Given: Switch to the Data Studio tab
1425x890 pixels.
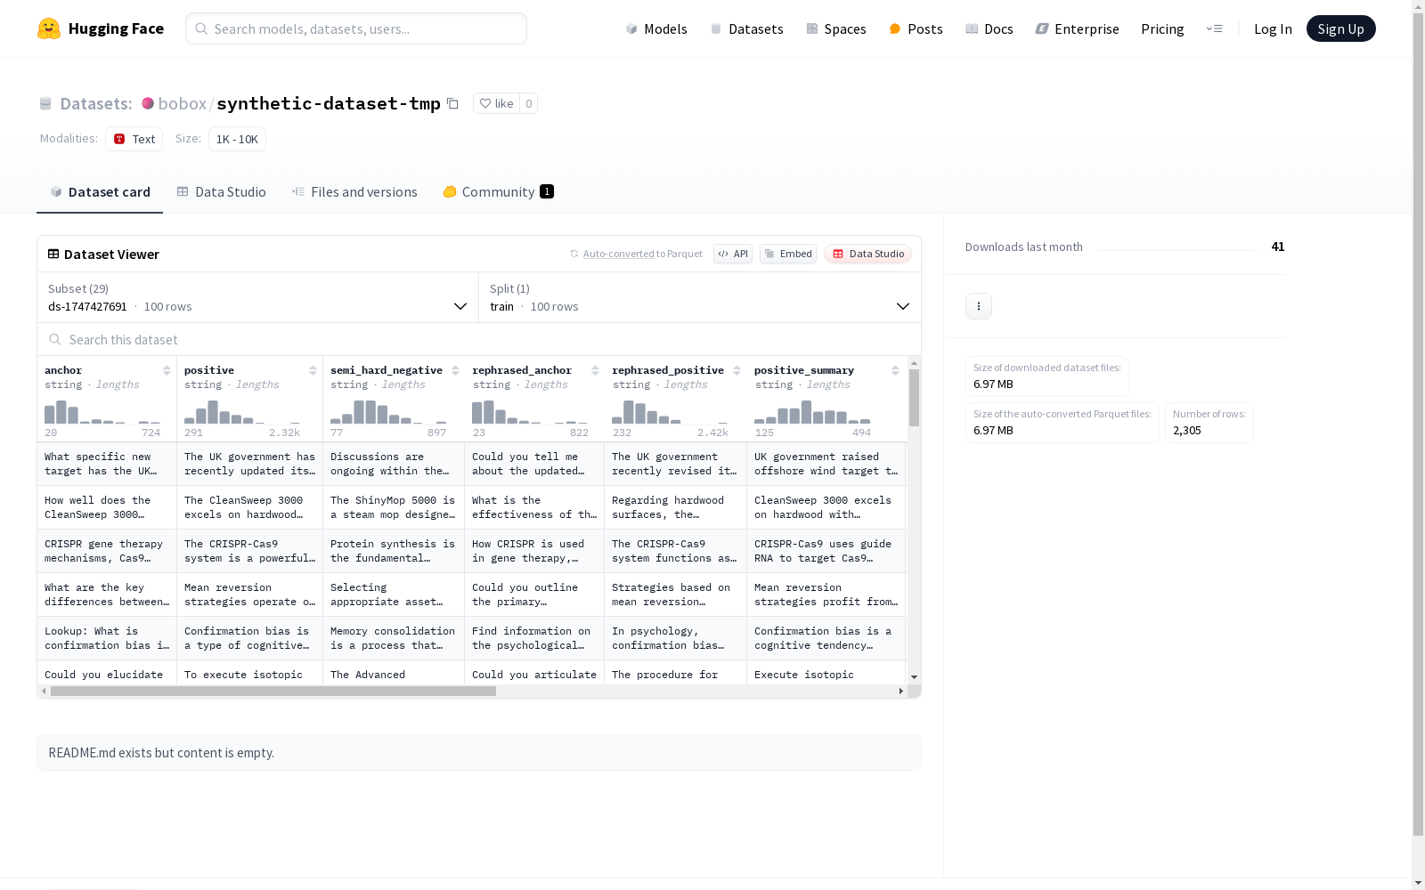Looking at the screenshot, I should tap(221, 191).
